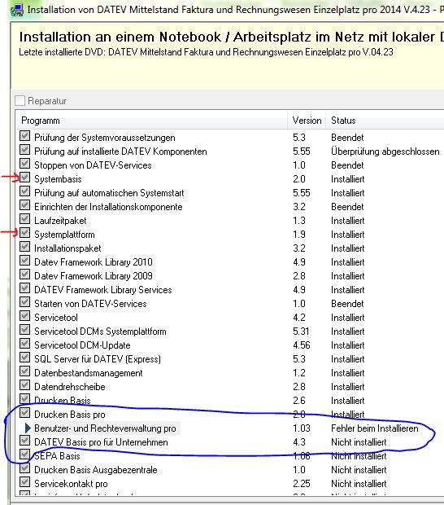Click 'Überprüfung abgeschlossen' status text
Screen dimensions: 444x505
coord(385,151)
